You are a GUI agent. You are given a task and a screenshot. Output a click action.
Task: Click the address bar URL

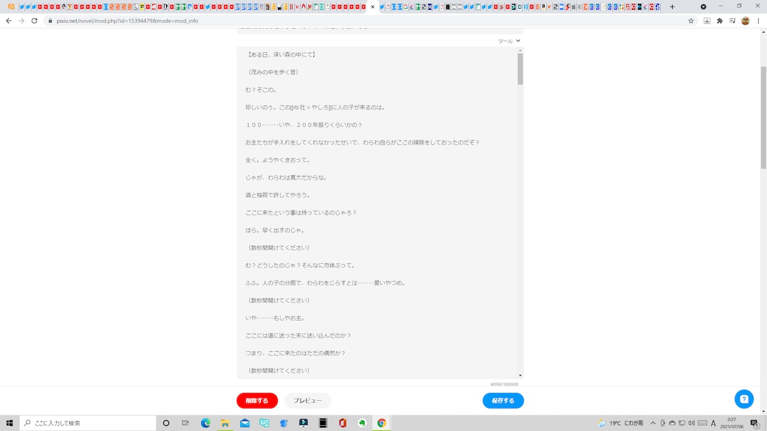click(x=127, y=21)
